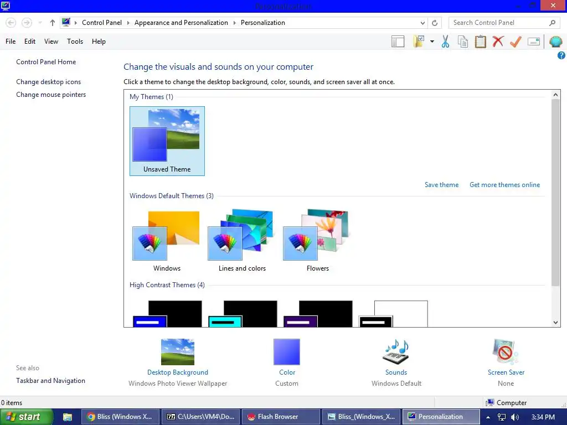Open the View menu
Image resolution: width=567 pixels, height=425 pixels.
(x=51, y=42)
